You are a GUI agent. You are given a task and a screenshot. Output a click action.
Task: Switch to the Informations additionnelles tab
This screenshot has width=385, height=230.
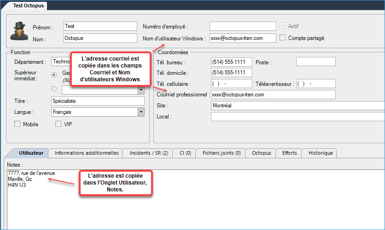tap(87, 153)
